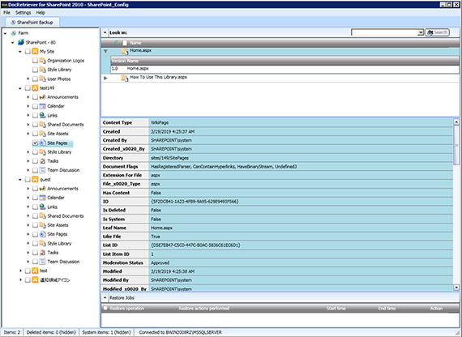Collapse the Look in panel

[x=105, y=32]
